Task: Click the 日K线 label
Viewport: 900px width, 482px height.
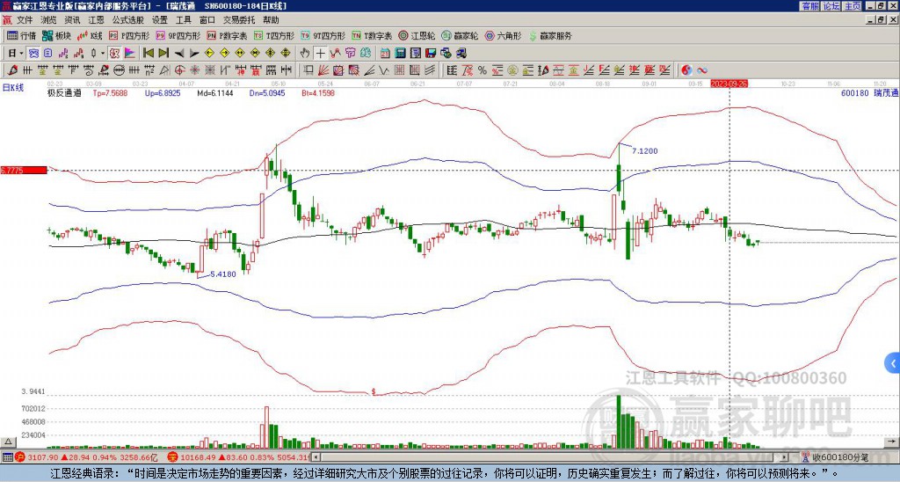Action: click(13, 88)
